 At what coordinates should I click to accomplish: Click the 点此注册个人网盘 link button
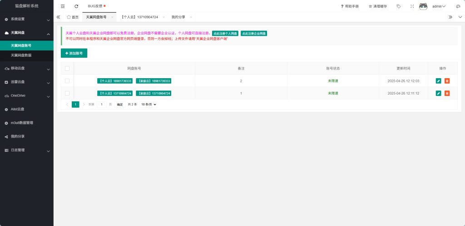point(225,34)
